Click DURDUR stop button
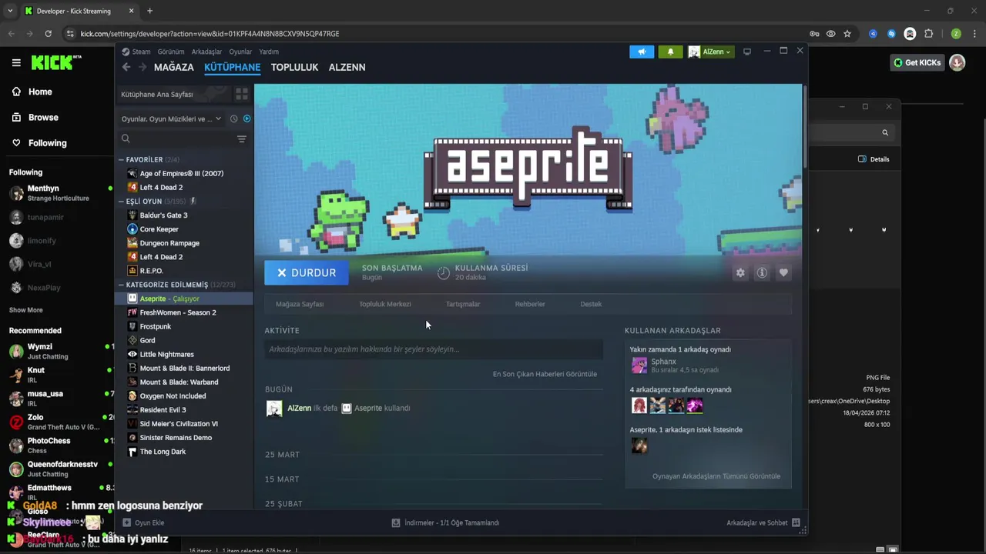This screenshot has width=986, height=554. tap(306, 272)
